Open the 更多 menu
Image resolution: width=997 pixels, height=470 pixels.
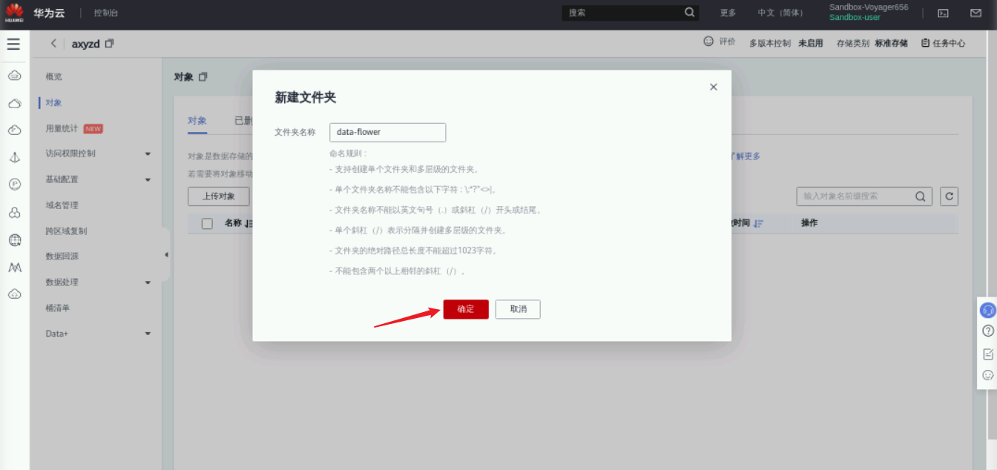728,13
